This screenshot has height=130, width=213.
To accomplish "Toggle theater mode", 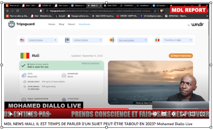I will pyautogui.click(x=193, y=114).
